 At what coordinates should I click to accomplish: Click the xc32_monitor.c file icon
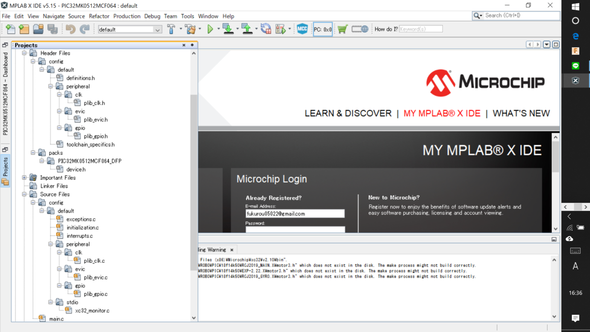click(x=69, y=310)
